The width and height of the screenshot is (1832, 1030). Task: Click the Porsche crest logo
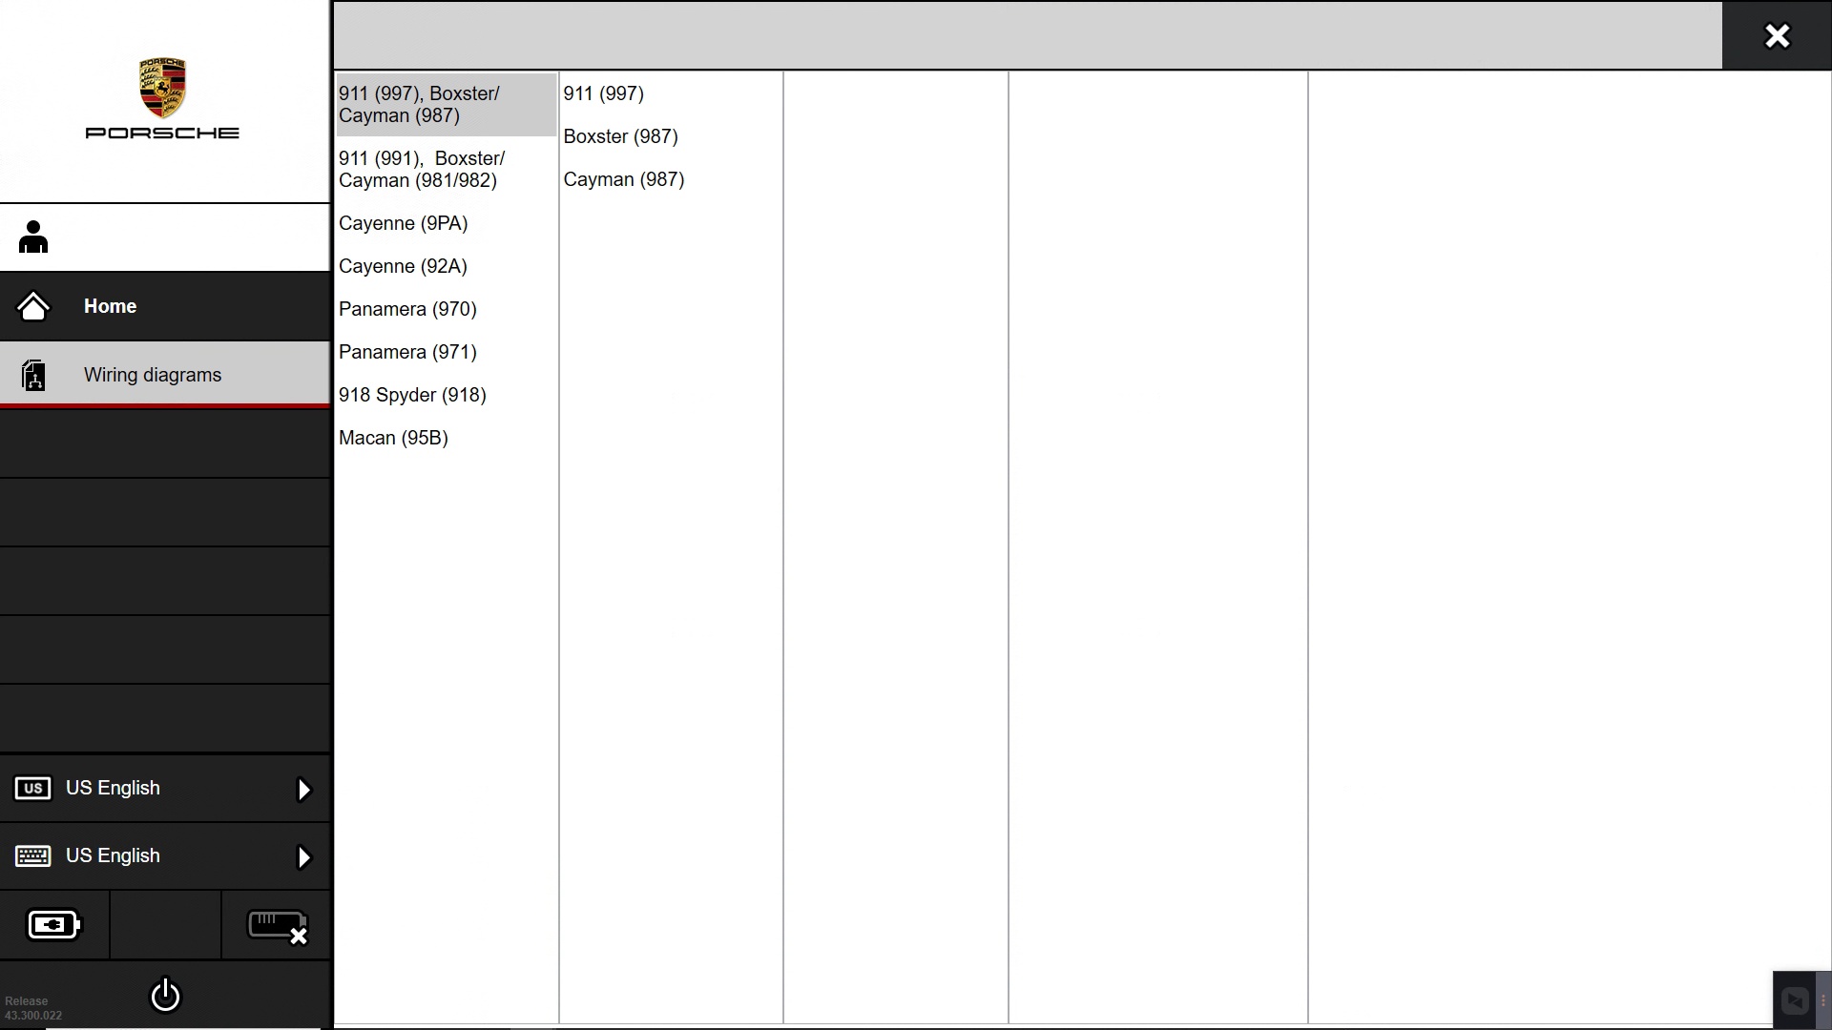click(x=162, y=88)
